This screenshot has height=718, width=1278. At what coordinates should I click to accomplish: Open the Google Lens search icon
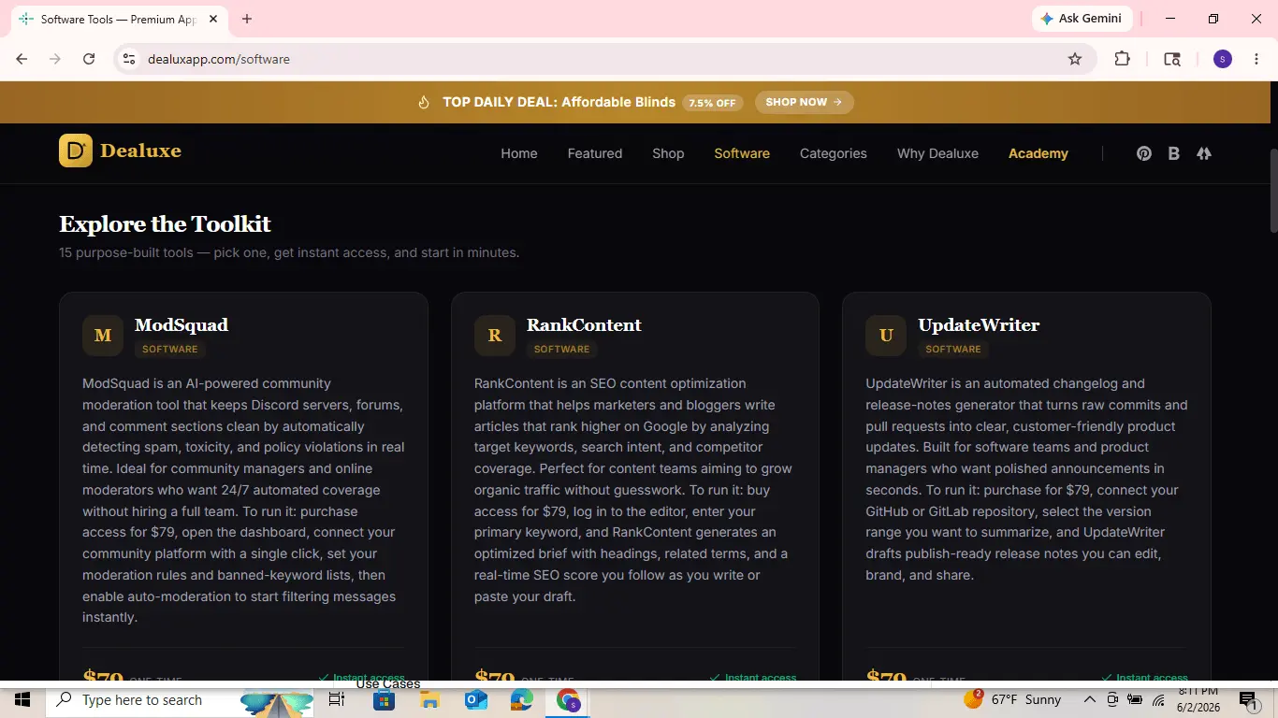(1172, 59)
